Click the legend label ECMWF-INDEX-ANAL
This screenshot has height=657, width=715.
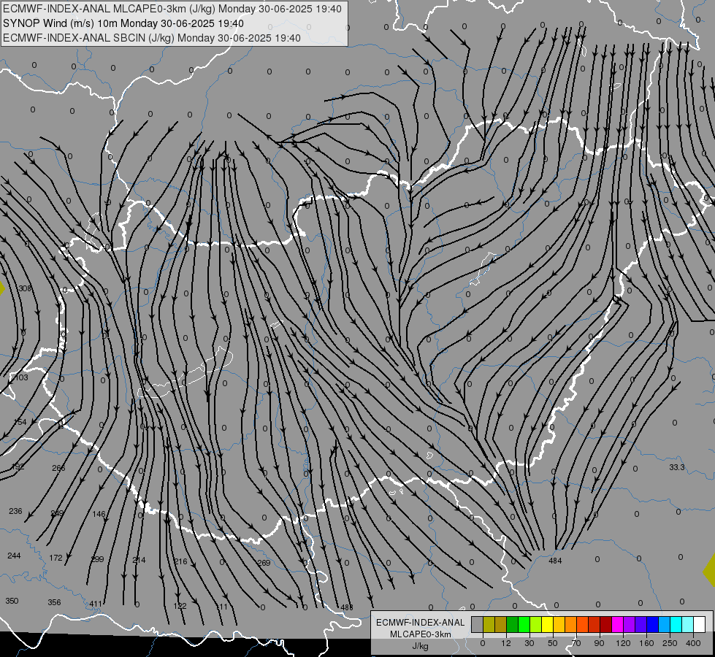click(x=421, y=623)
